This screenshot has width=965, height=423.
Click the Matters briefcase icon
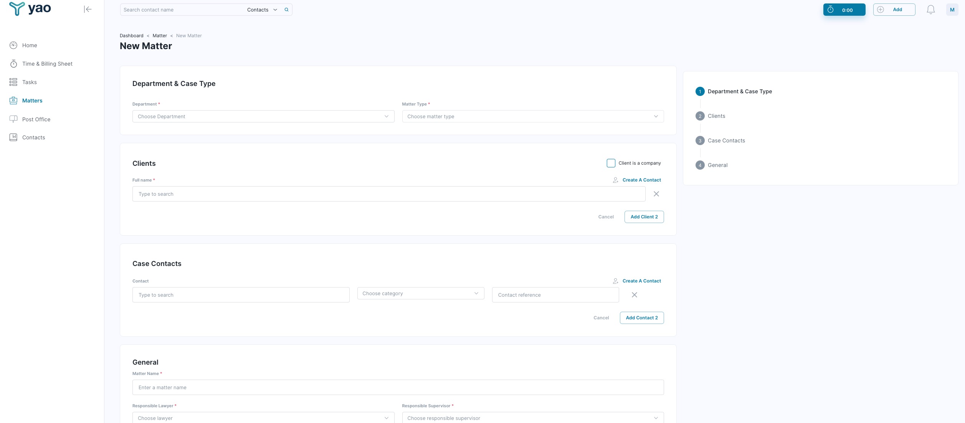(x=13, y=101)
